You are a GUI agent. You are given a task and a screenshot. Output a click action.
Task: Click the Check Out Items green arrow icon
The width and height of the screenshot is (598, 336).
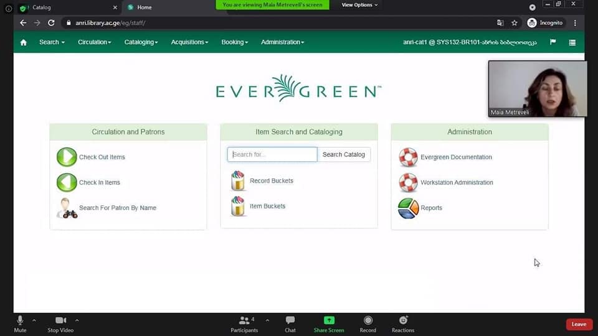pyautogui.click(x=67, y=157)
